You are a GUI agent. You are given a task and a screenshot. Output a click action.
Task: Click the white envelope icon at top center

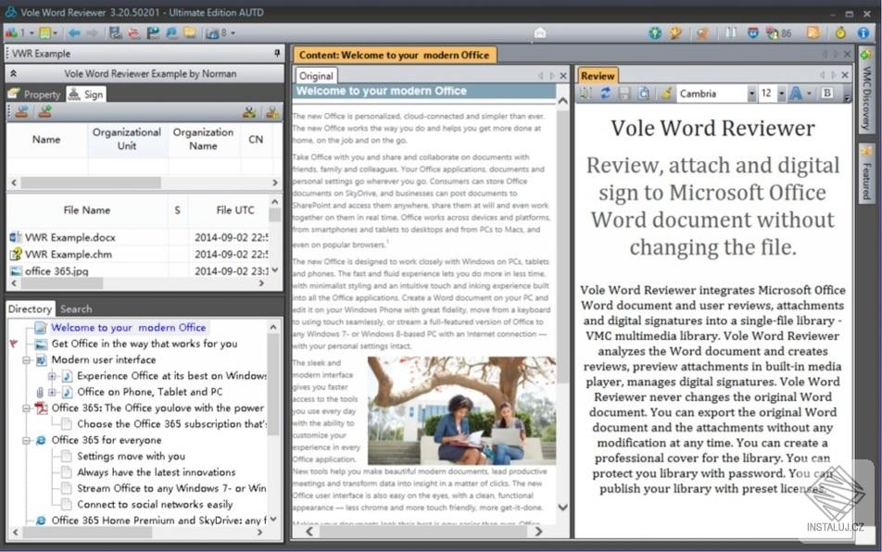tap(540, 33)
